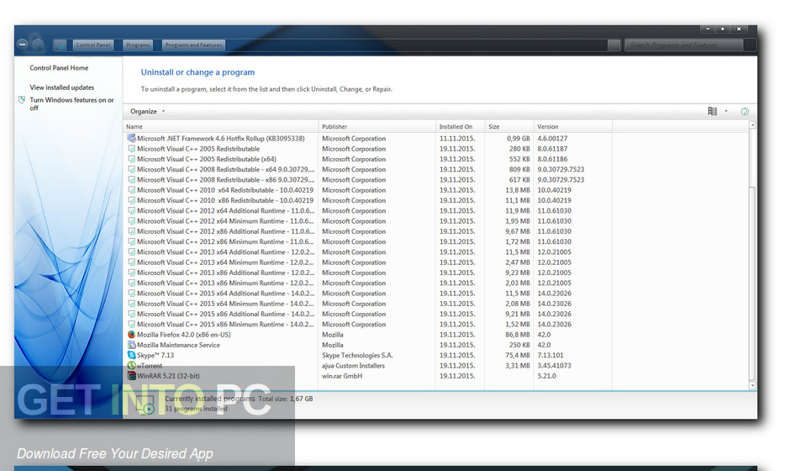Select Microsoft Visual C++ 2005 Redistributable row
Screen dimensions: 785x471
367,149
